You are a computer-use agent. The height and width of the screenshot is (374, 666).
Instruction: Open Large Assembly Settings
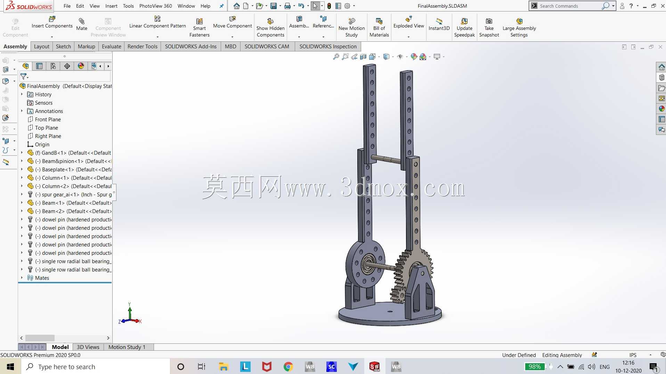click(x=519, y=27)
